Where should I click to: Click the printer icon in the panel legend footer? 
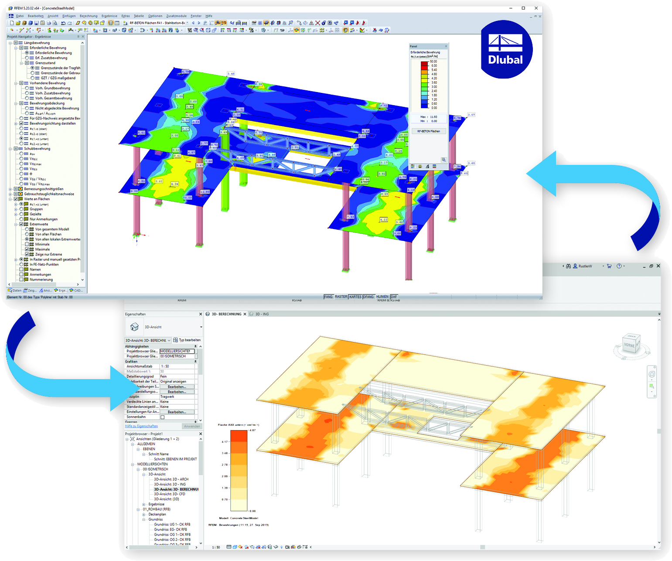[x=427, y=166]
